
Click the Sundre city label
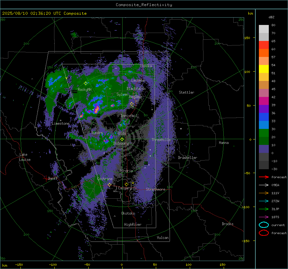click(x=97, y=132)
